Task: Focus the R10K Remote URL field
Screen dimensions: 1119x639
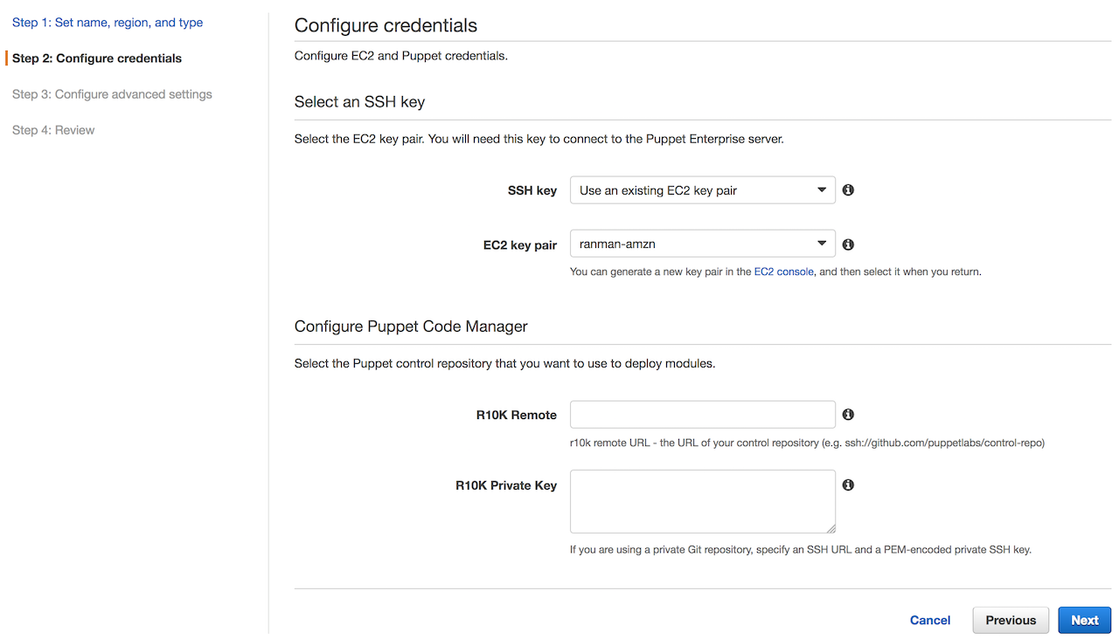Action: point(702,415)
